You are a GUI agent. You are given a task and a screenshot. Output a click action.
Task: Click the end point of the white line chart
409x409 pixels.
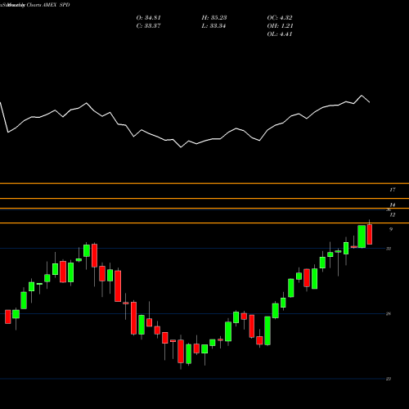(370, 102)
